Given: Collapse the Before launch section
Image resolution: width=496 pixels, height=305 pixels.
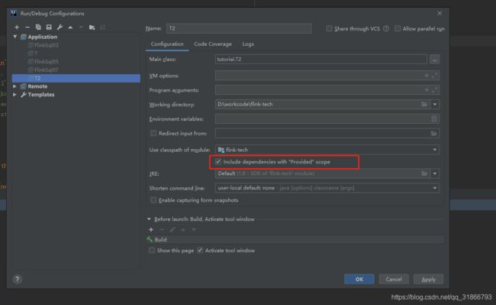Looking at the screenshot, I should pos(149,219).
